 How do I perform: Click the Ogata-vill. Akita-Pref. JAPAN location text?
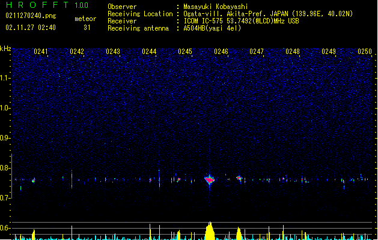268,14
